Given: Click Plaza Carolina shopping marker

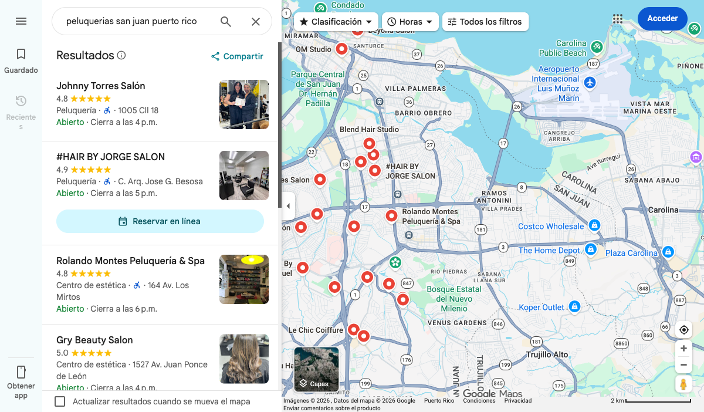Looking at the screenshot, I should (667, 252).
